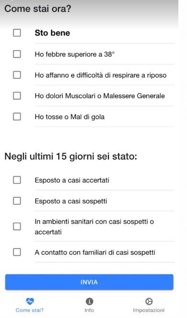Check dolori Muscolari o Malessere Generale box
Image resolution: width=187 pixels, height=318 pixels.
17,96
